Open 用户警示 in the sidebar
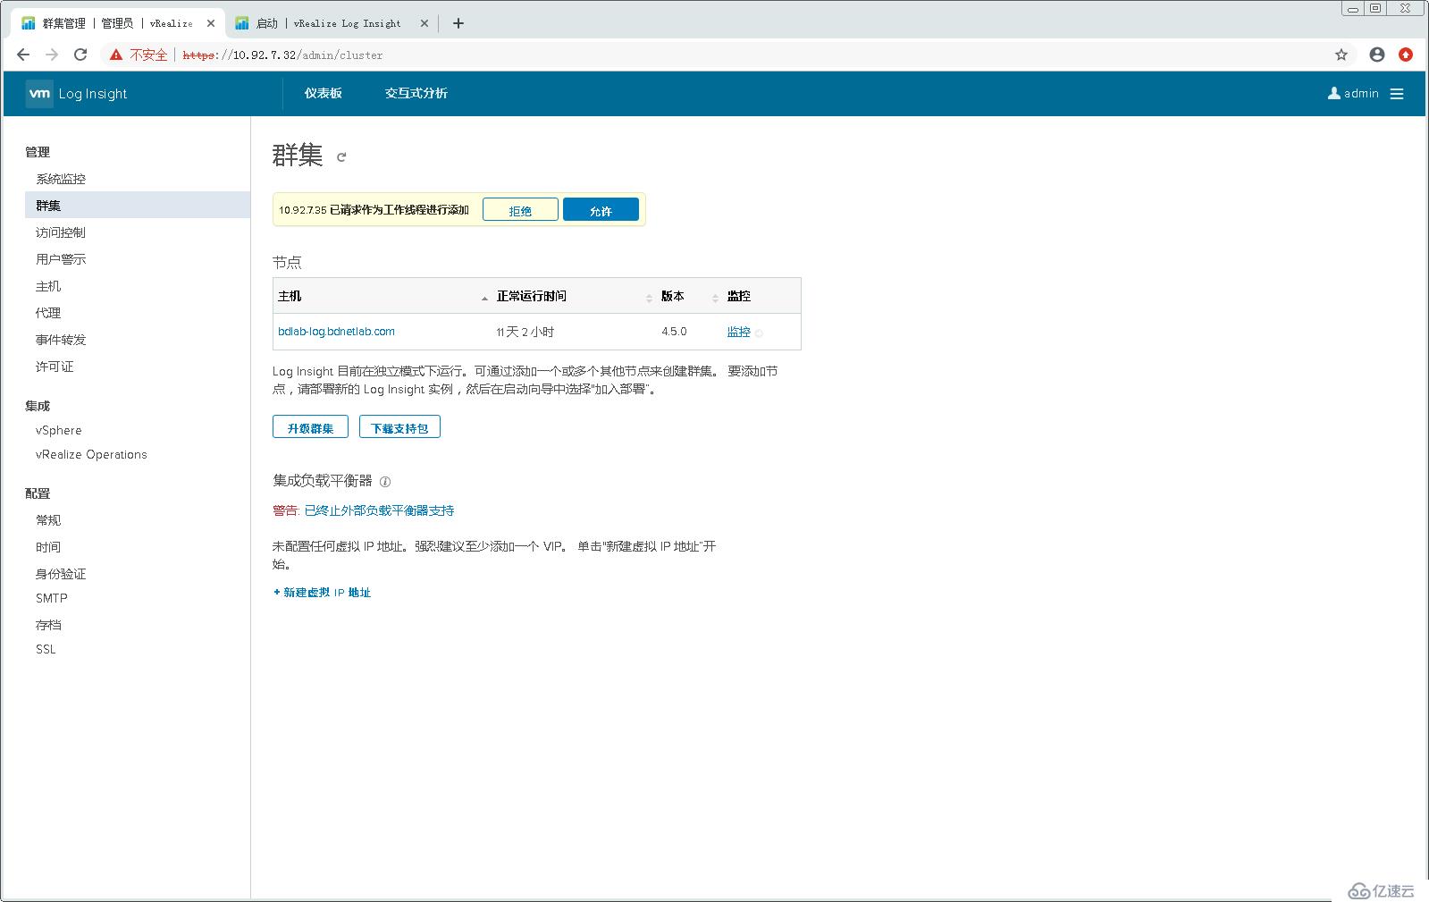 (x=61, y=259)
